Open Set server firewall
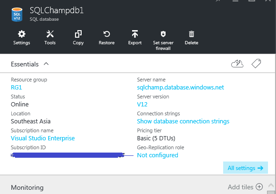The height and width of the screenshot is (194, 276). click(x=163, y=40)
